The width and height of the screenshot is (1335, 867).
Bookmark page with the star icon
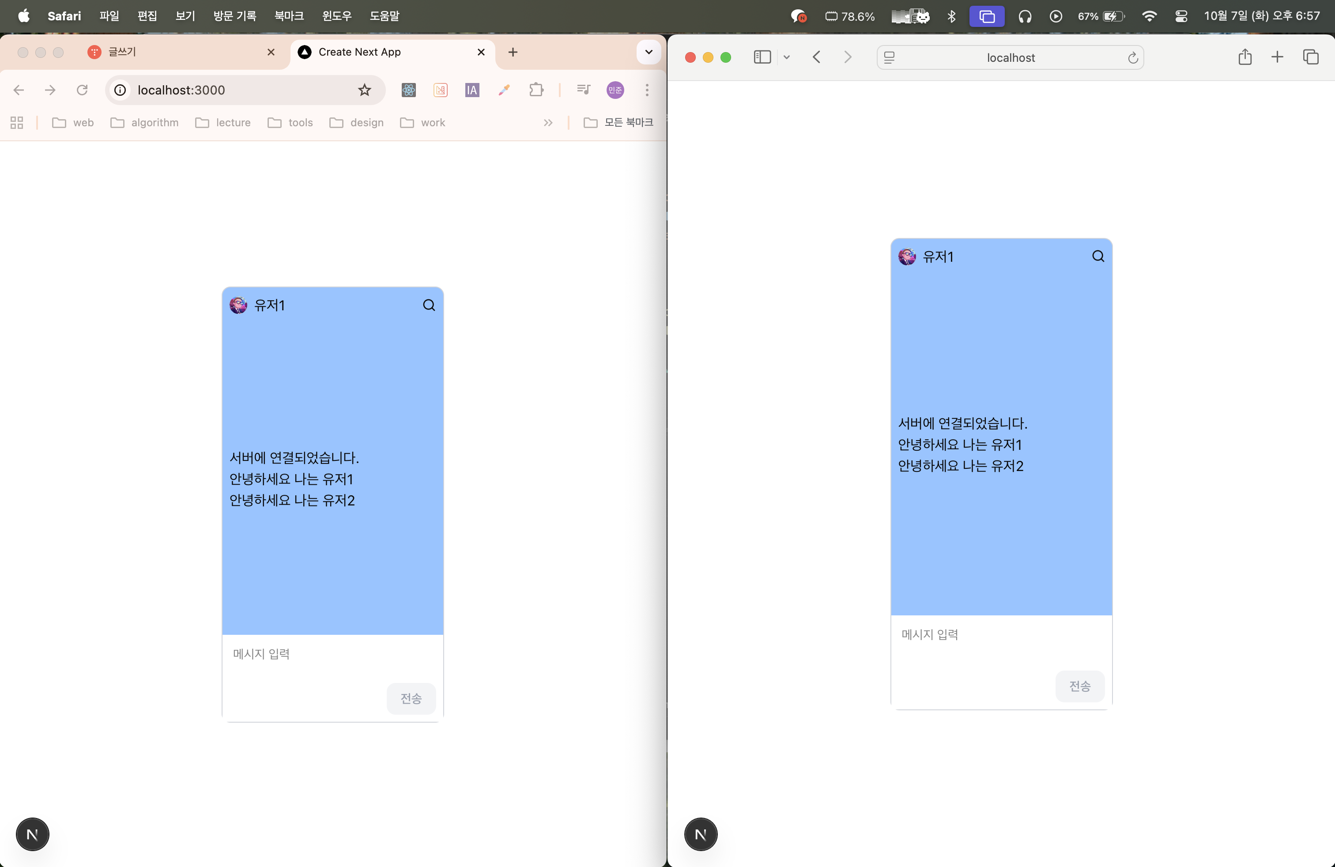pos(365,90)
